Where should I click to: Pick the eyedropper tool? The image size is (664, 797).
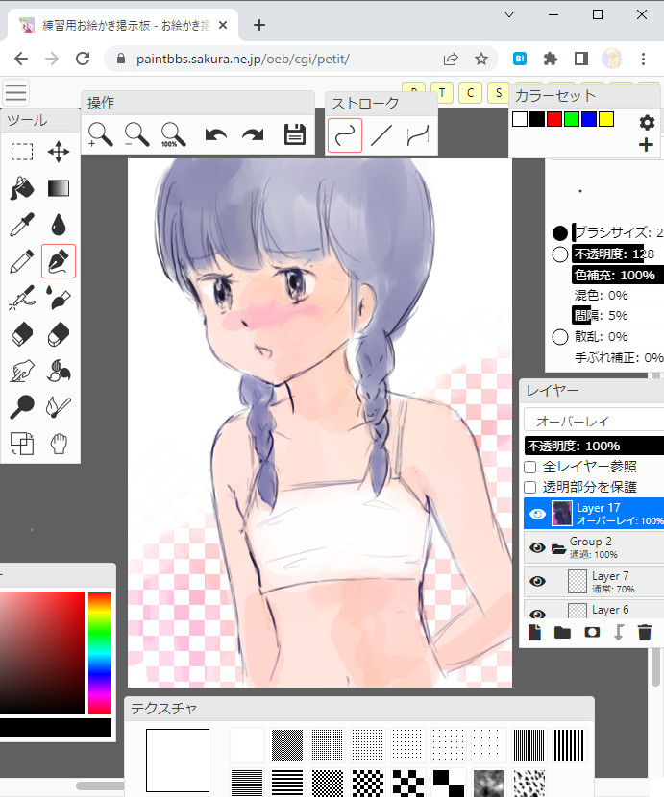[22, 225]
